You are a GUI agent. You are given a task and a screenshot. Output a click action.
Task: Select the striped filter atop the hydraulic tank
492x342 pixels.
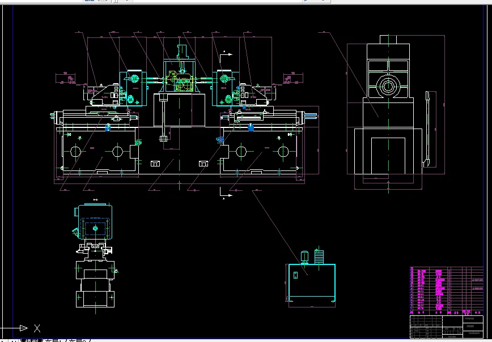[319, 256]
